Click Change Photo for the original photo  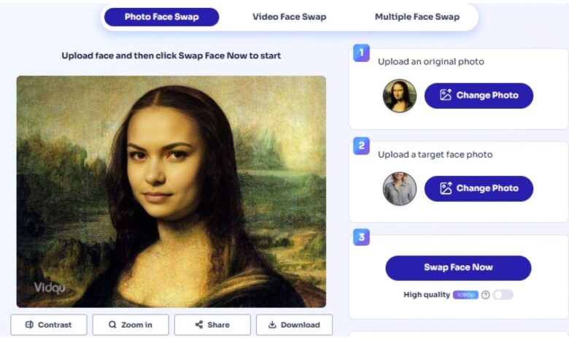point(479,96)
